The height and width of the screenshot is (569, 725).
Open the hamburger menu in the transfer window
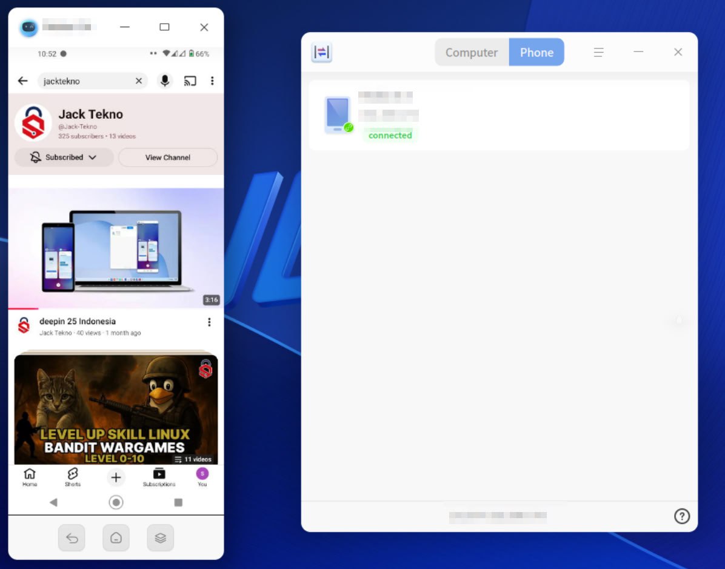(x=599, y=52)
